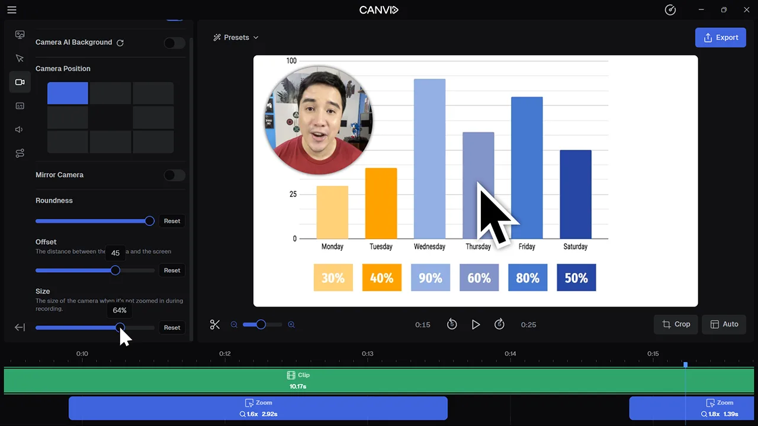Screen dimensions: 758x426
Task: Reset the Roundness slider
Action: (x=172, y=221)
